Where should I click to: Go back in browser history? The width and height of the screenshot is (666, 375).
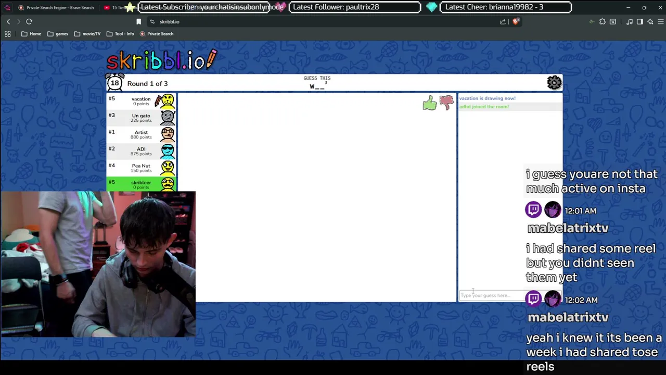click(x=8, y=21)
